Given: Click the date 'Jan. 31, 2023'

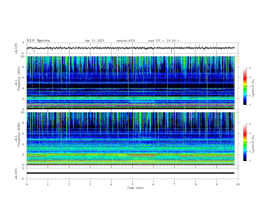Looking at the screenshot, I should 94,41.
